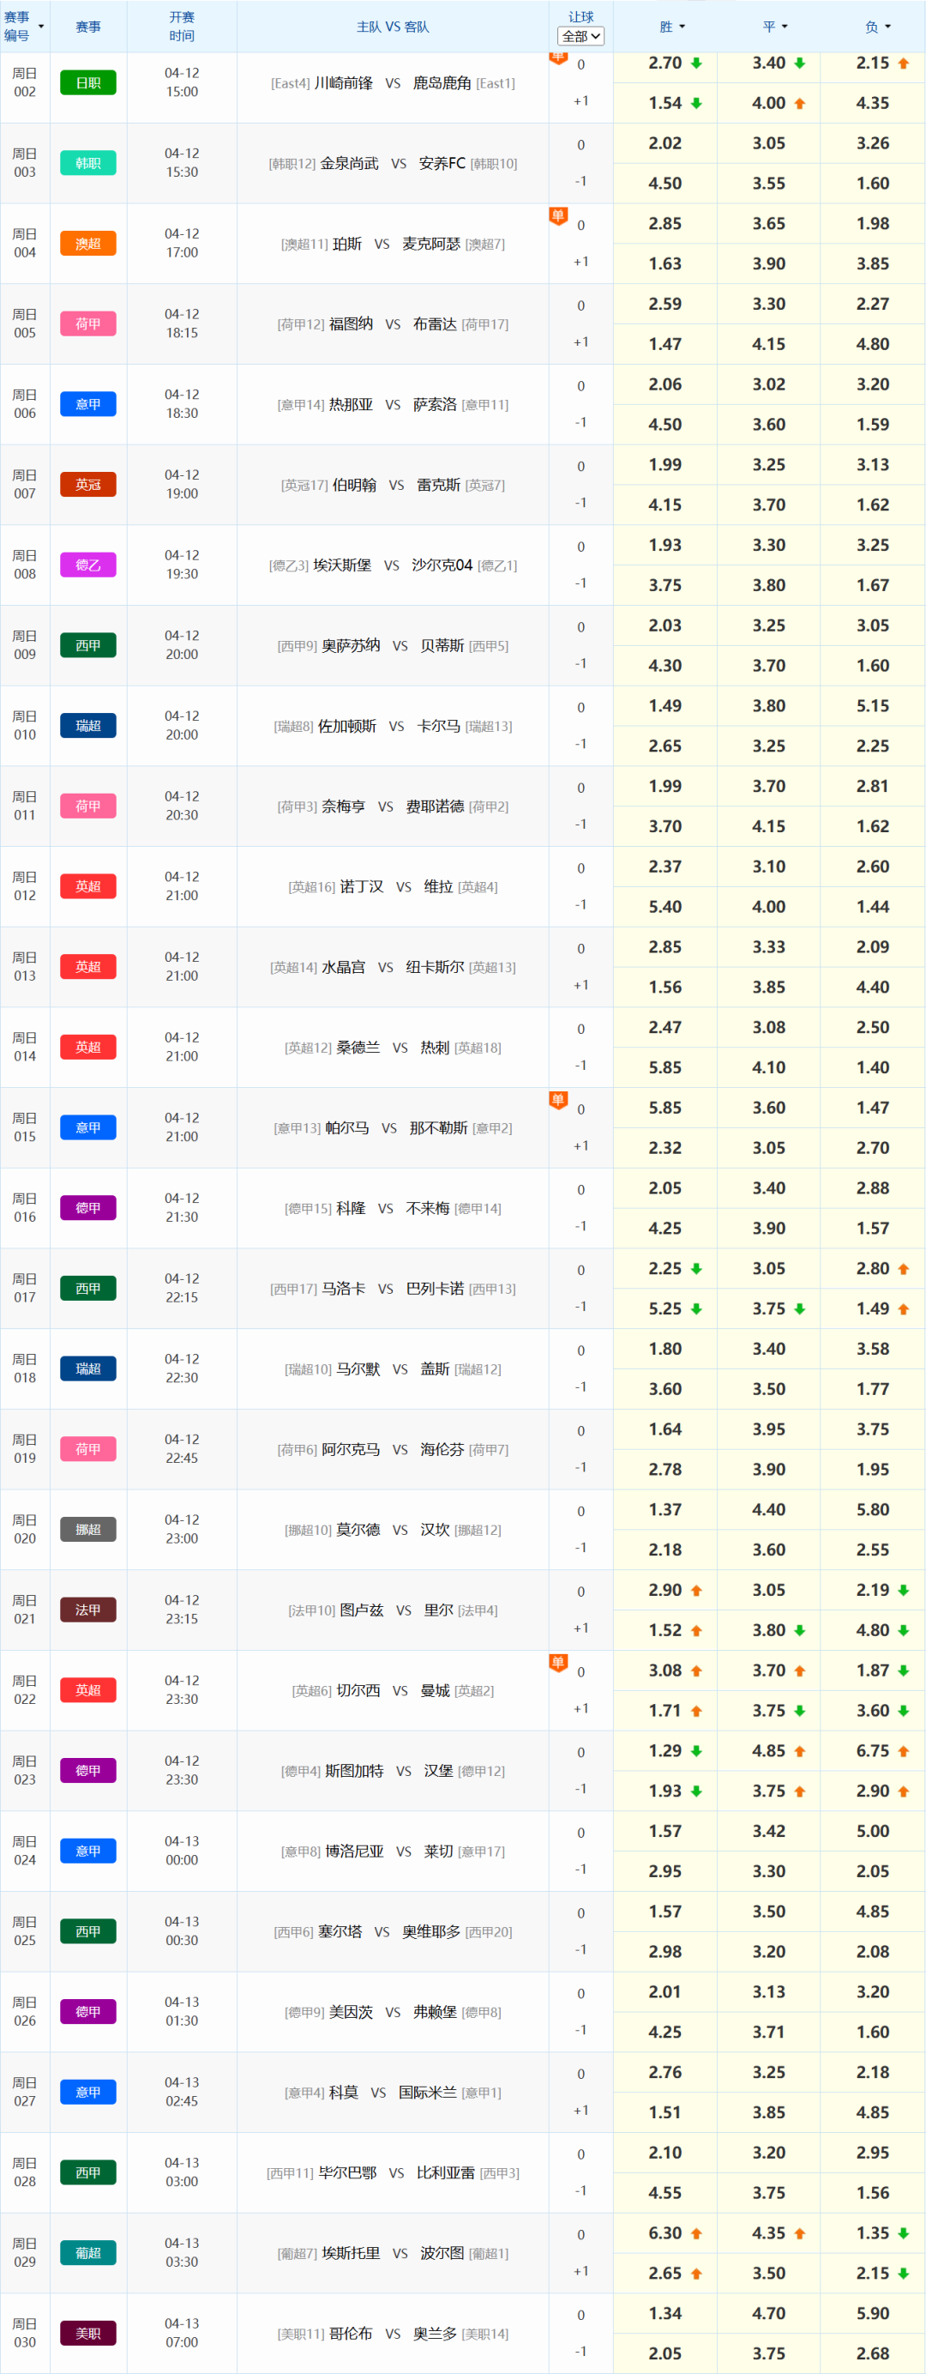This screenshot has width=926, height=2374.
Task: Open away team 鹿岛鹿角 link
Action: pos(442,83)
